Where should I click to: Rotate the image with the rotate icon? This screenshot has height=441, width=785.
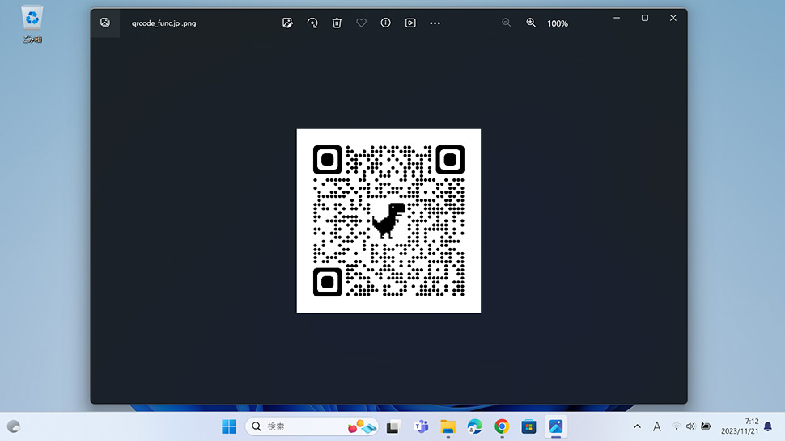312,23
